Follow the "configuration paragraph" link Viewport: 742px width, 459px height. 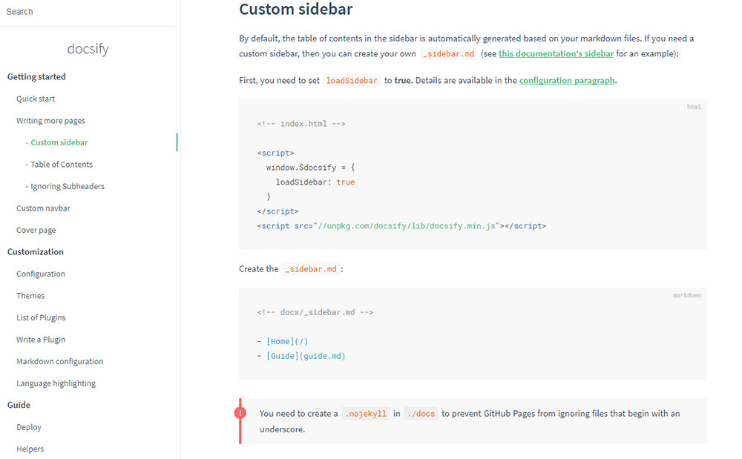pos(567,80)
